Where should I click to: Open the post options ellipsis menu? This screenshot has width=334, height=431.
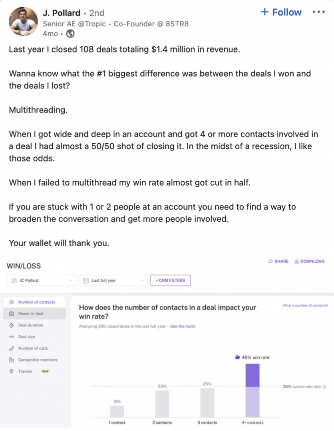click(x=318, y=12)
